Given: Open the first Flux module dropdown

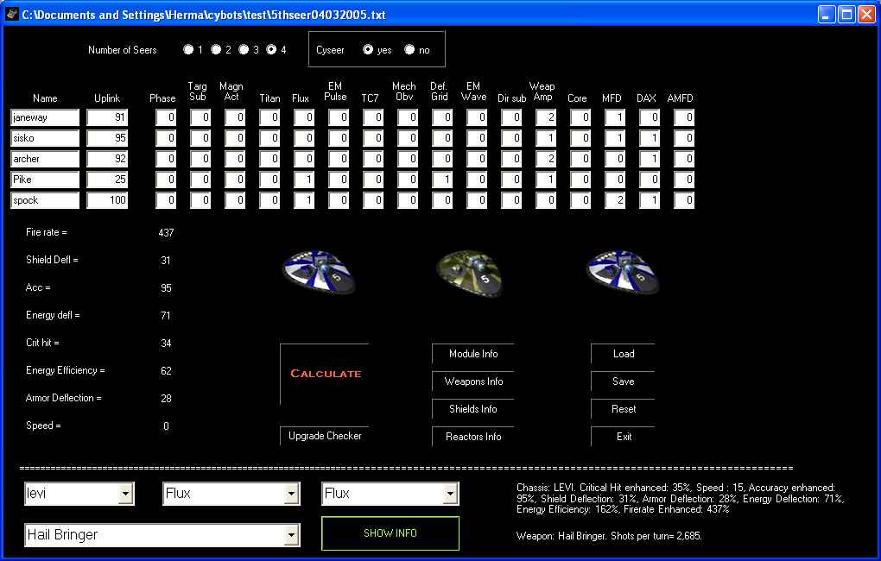Looking at the screenshot, I should point(293,494).
